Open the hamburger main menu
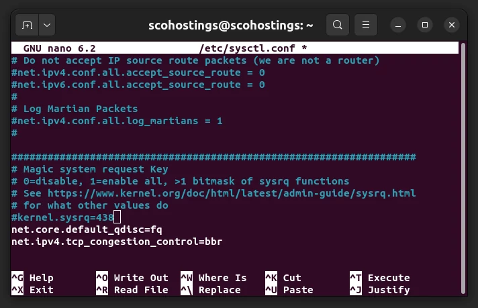 (x=366, y=25)
